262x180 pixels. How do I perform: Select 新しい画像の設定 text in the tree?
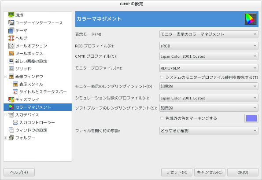click(31, 61)
